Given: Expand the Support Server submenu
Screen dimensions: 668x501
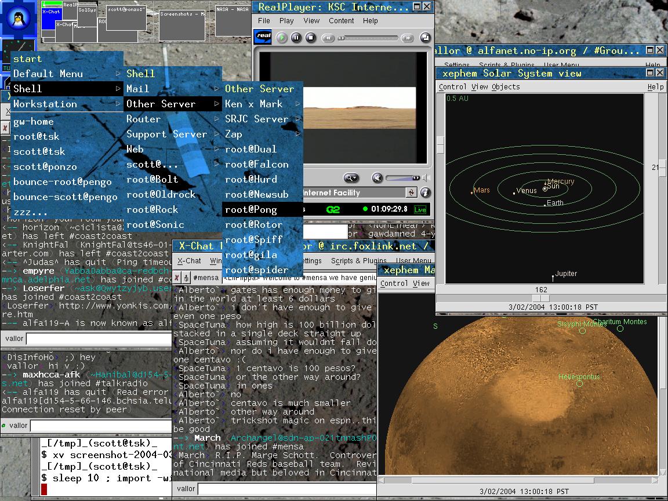Looking at the screenshot, I should (x=173, y=134).
